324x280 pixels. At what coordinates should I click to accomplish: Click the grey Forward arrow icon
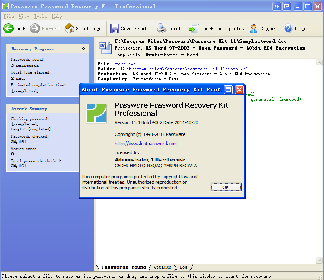[35, 28]
